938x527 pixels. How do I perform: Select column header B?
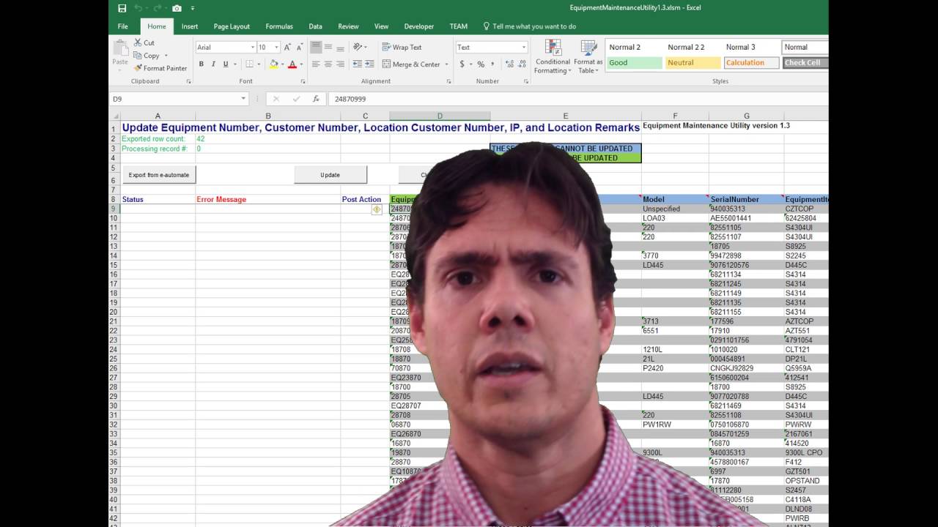267,116
